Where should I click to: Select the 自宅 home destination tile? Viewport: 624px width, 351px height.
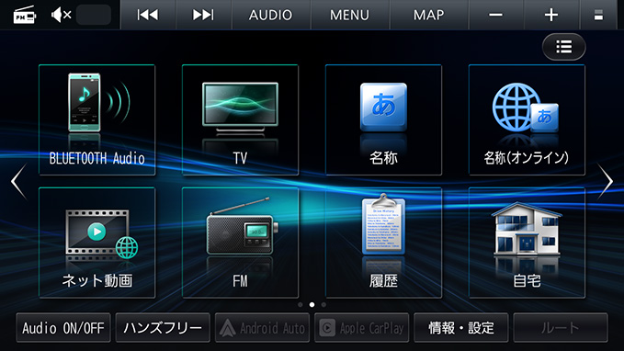click(x=527, y=243)
